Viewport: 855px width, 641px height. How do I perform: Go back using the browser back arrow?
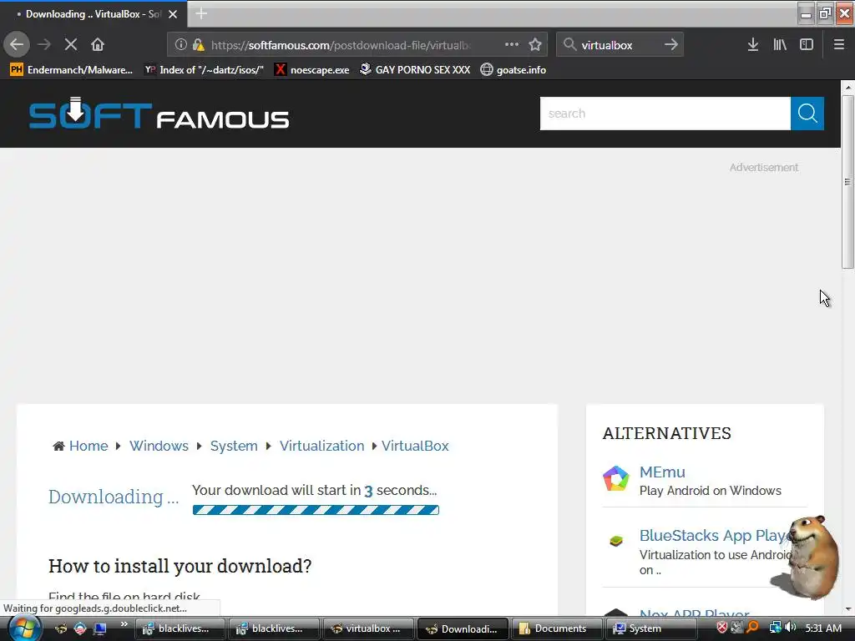click(x=17, y=45)
